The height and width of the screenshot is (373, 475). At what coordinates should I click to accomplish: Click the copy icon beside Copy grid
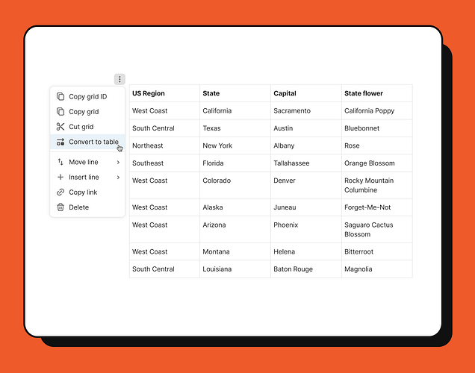coord(60,112)
